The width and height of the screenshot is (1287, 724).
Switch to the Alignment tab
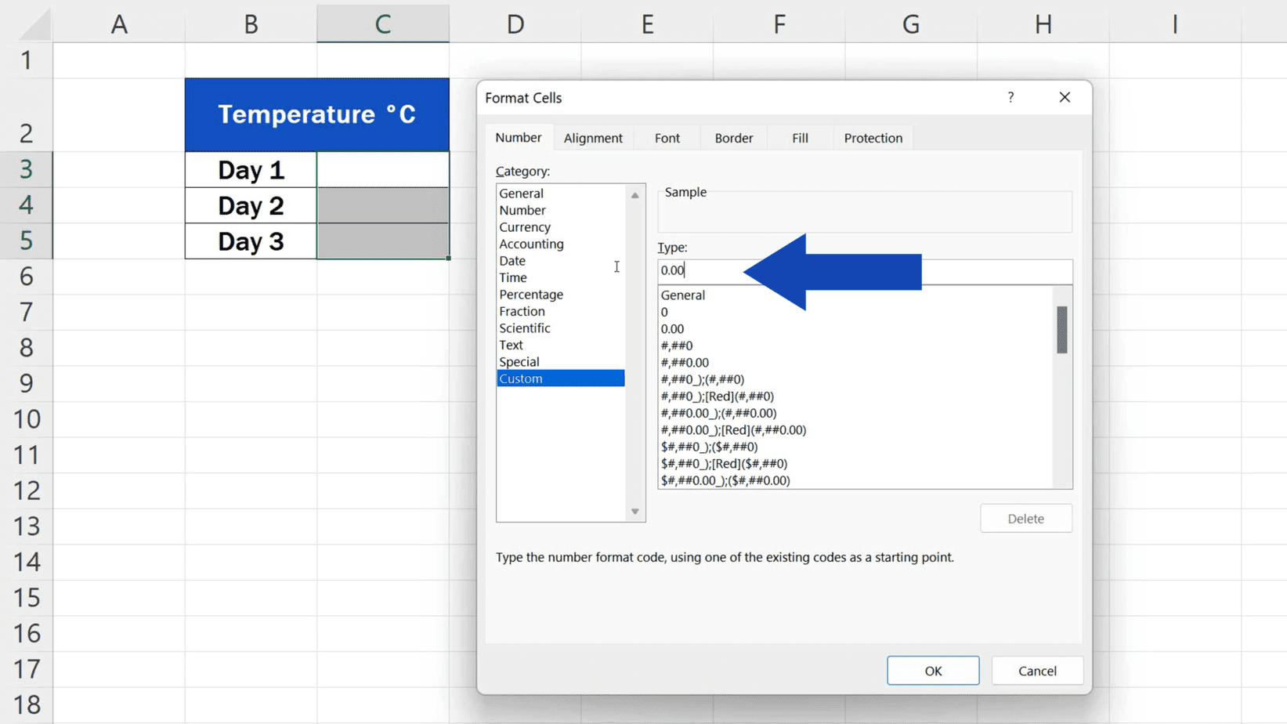click(x=593, y=137)
